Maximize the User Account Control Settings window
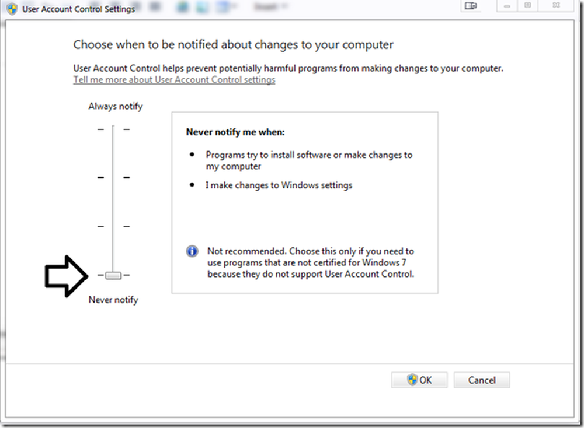 click(528, 6)
